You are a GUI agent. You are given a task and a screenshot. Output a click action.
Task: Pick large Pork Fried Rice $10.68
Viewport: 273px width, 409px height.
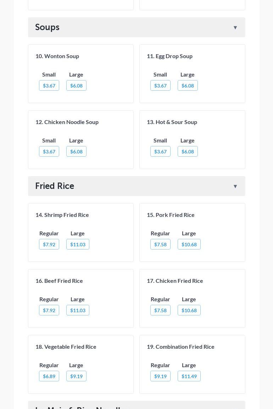pyautogui.click(x=189, y=244)
